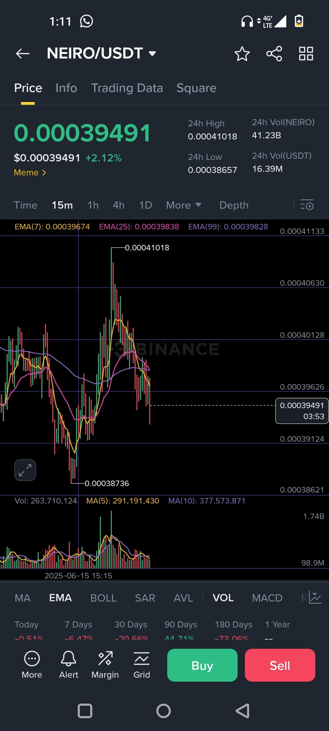Toggle the EMA indicator
The image size is (329, 731).
tap(60, 598)
